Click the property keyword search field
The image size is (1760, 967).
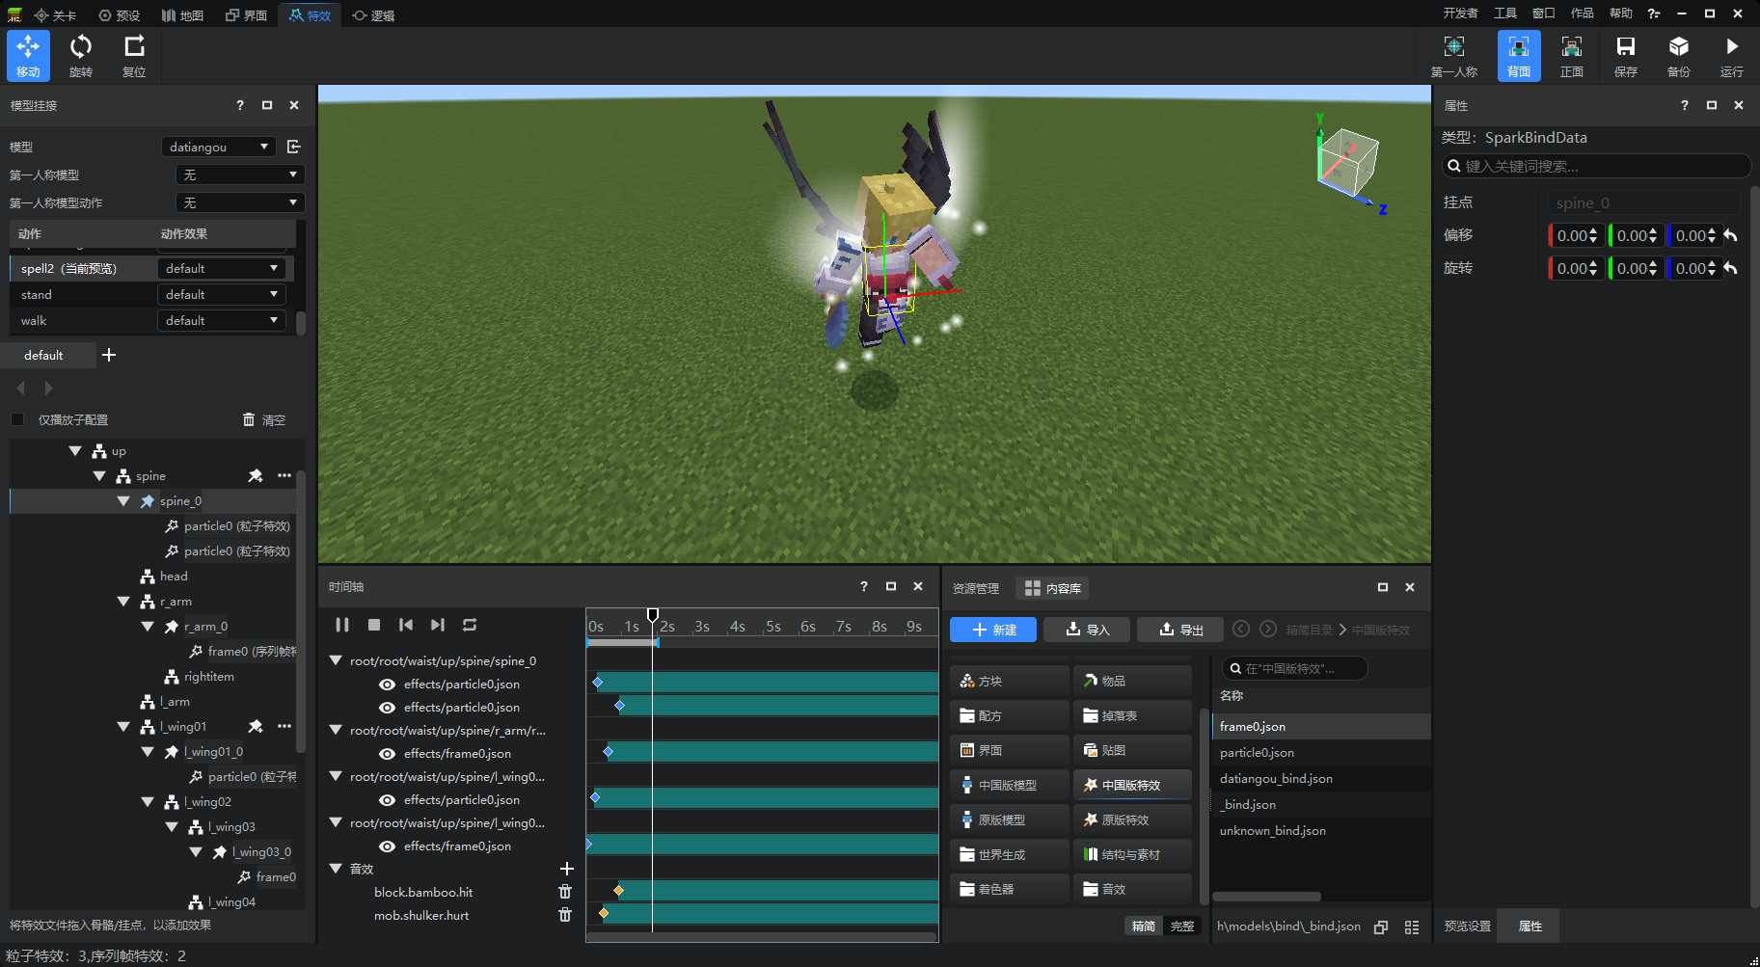click(x=1596, y=166)
